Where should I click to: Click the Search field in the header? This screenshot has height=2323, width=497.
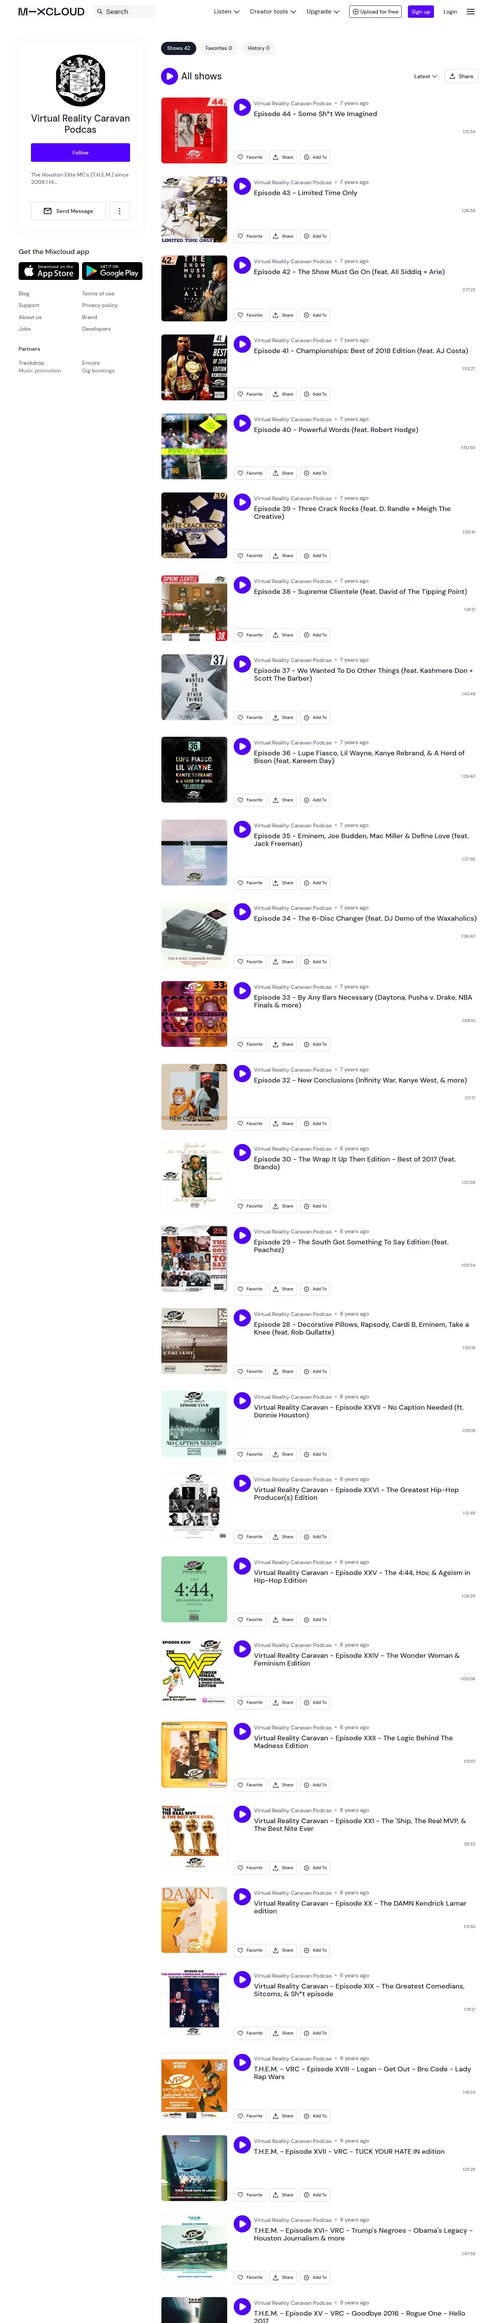(x=125, y=12)
